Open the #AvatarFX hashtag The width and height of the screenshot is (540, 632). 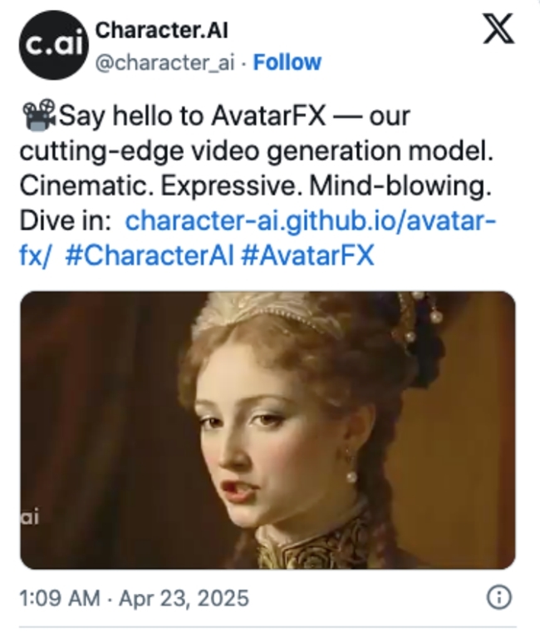coord(307,255)
